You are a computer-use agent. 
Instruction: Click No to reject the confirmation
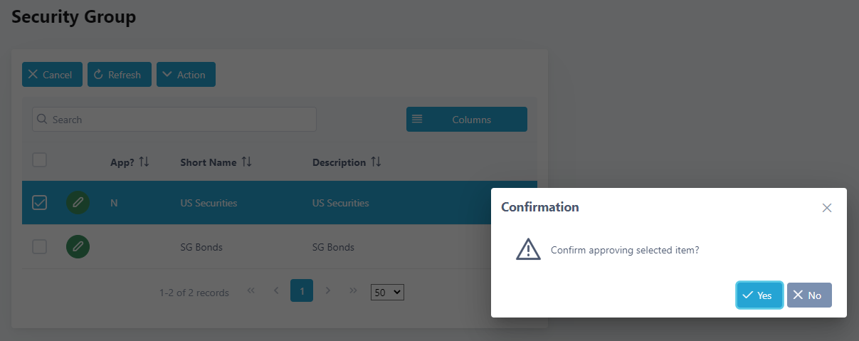tap(808, 295)
